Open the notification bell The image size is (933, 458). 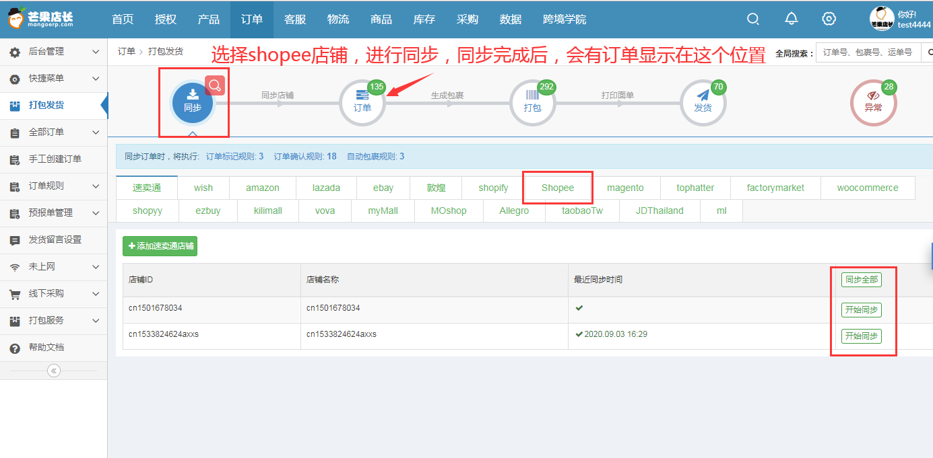(x=792, y=19)
